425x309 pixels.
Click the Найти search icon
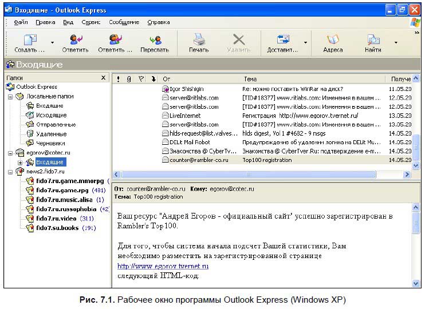[x=373, y=40]
